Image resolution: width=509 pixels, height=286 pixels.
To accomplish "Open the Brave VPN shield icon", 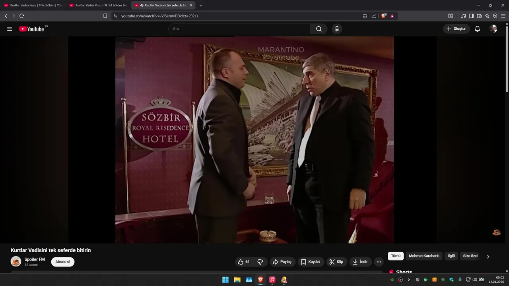I will [x=495, y=16].
